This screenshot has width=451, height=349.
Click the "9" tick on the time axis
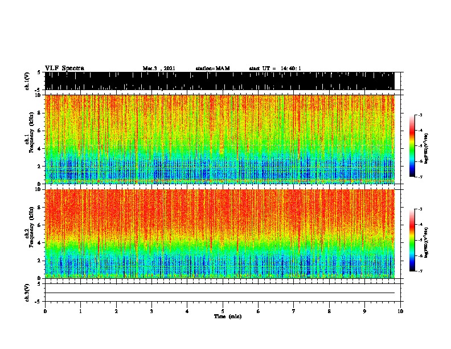click(364, 311)
